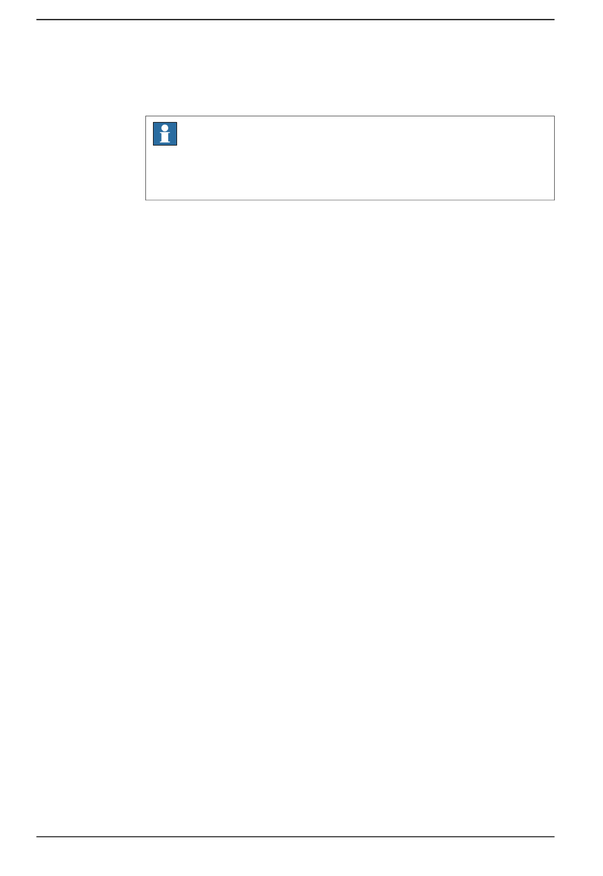Click note box area directly below info icon
603x876 pixels.
165,173
